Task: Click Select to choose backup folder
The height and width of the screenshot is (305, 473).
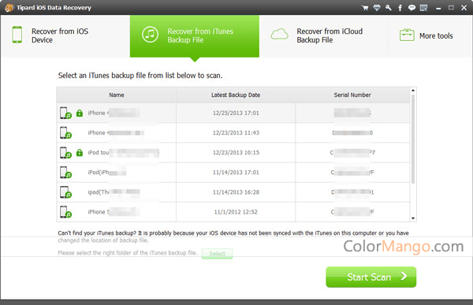Action: click(218, 254)
